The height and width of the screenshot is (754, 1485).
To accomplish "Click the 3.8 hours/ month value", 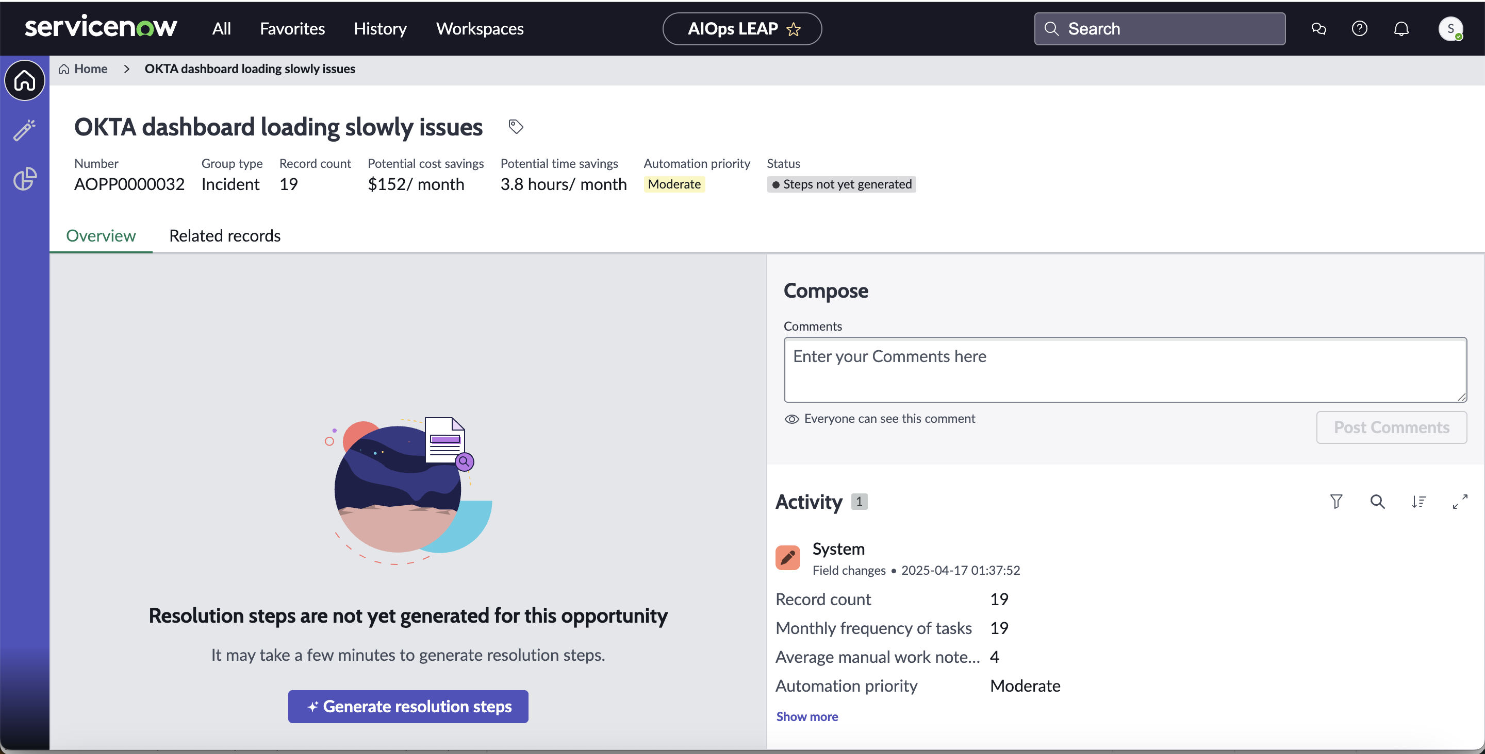I will [563, 184].
